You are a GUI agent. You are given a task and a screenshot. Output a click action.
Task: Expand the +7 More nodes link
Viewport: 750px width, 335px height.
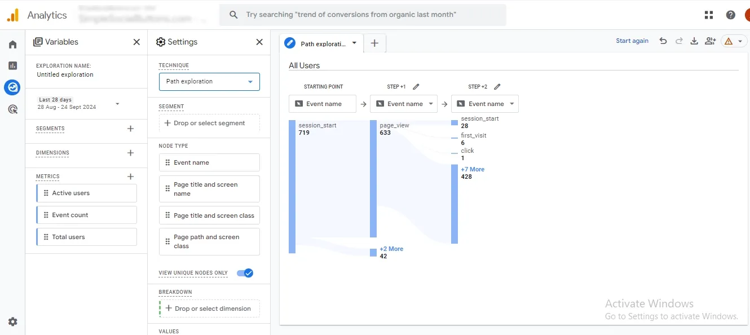click(473, 169)
